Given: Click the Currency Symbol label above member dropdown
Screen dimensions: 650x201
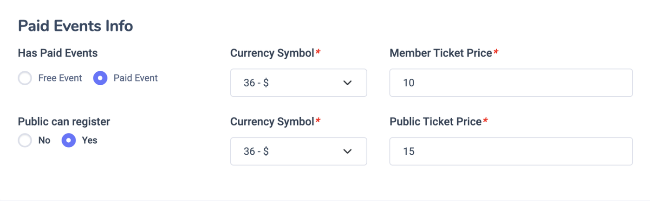Looking at the screenshot, I should click(272, 53).
